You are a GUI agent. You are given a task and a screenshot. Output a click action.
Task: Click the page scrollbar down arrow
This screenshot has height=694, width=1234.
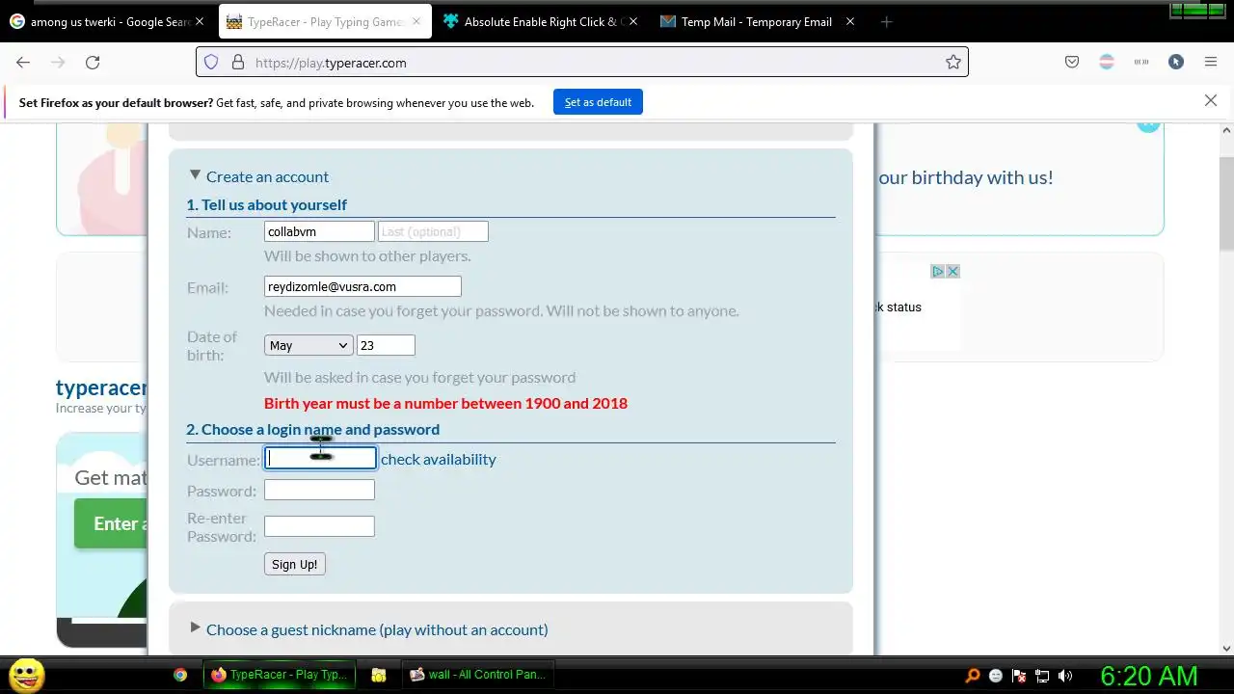pyautogui.click(x=1226, y=649)
